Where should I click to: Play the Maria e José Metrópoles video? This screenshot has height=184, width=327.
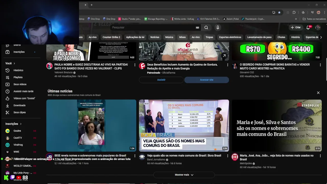click(x=277, y=125)
